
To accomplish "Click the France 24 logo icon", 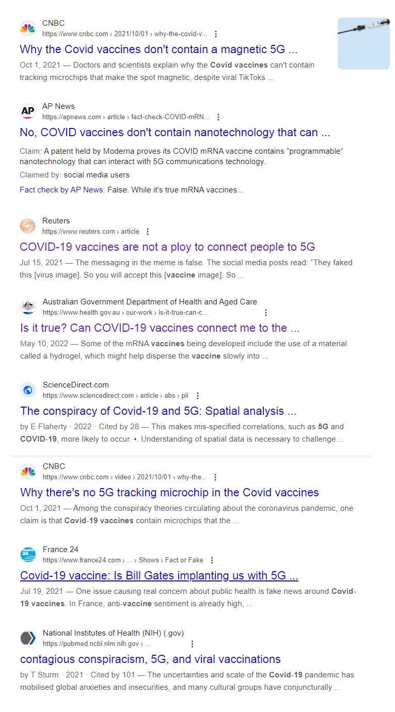I will pyautogui.click(x=28, y=555).
